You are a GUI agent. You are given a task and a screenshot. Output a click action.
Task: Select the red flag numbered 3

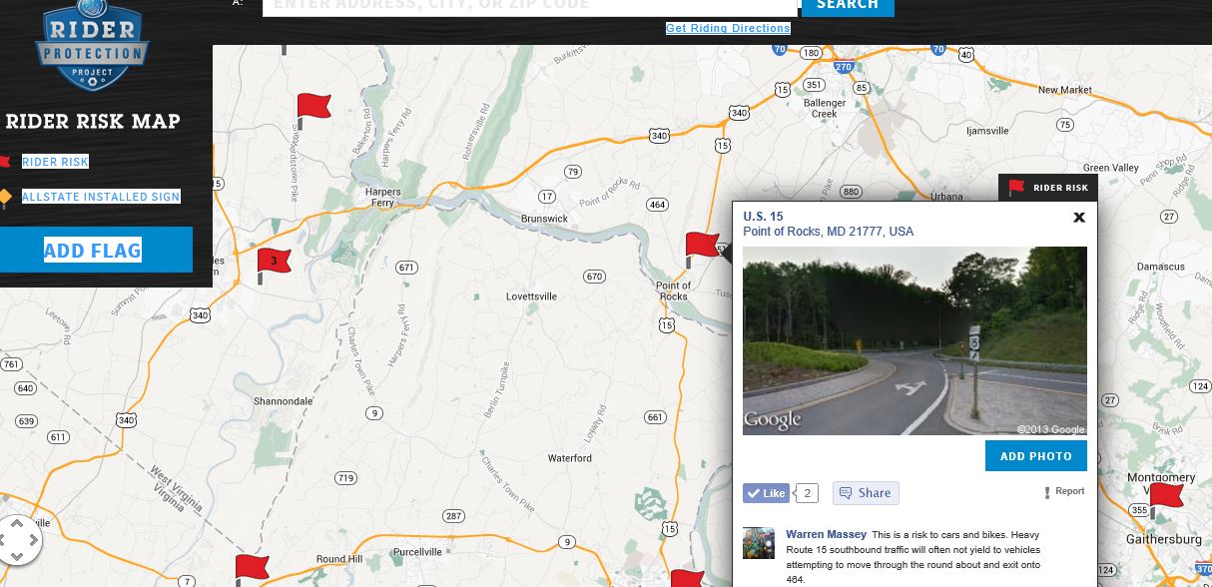click(274, 267)
